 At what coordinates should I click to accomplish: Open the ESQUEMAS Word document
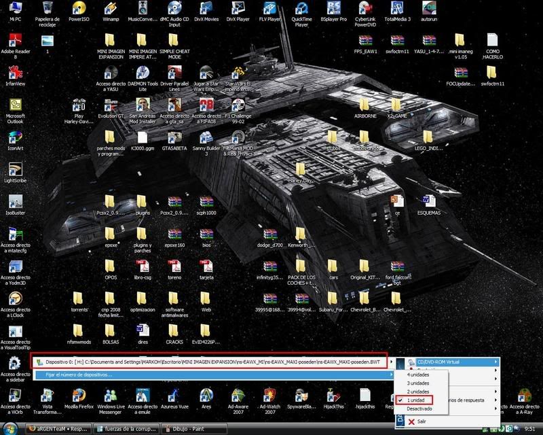[429, 205]
